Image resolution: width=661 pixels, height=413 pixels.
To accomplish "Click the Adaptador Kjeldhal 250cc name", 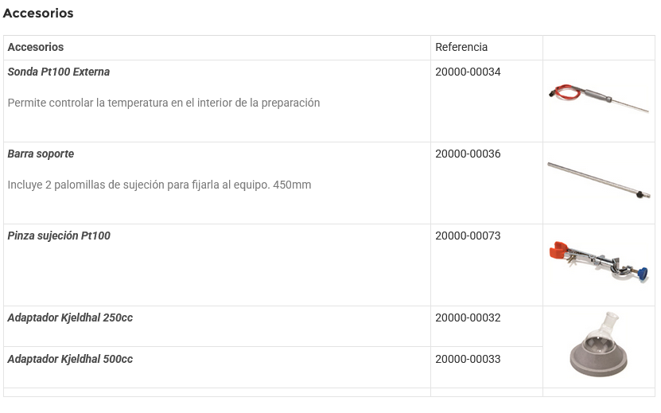I will (70, 318).
